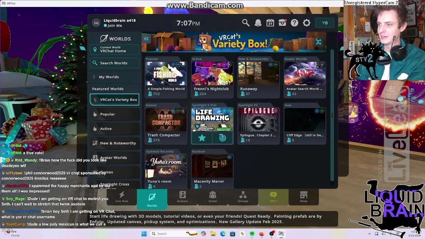This screenshot has width=425, height=239.
Task: Open File Explorer in taskbar
Action: click(x=213, y=234)
